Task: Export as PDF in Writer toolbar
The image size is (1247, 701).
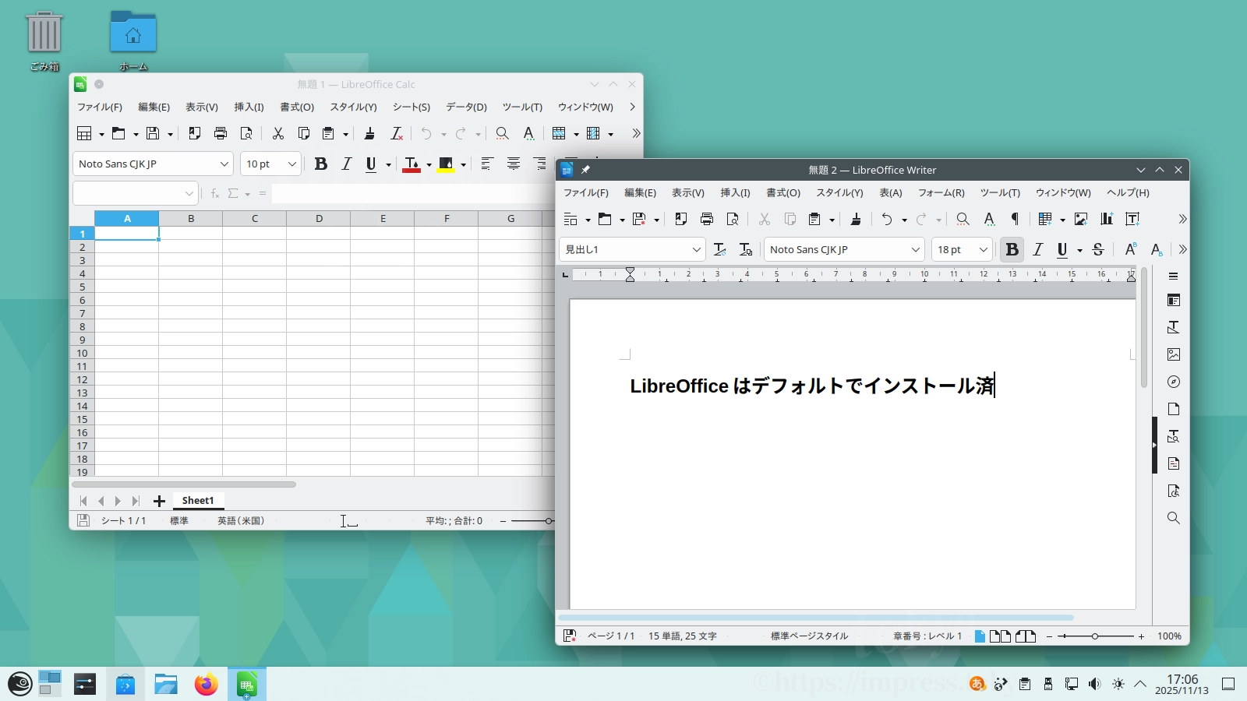Action: pos(681,220)
